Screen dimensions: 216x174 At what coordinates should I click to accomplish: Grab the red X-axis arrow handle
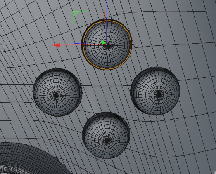click(56, 45)
